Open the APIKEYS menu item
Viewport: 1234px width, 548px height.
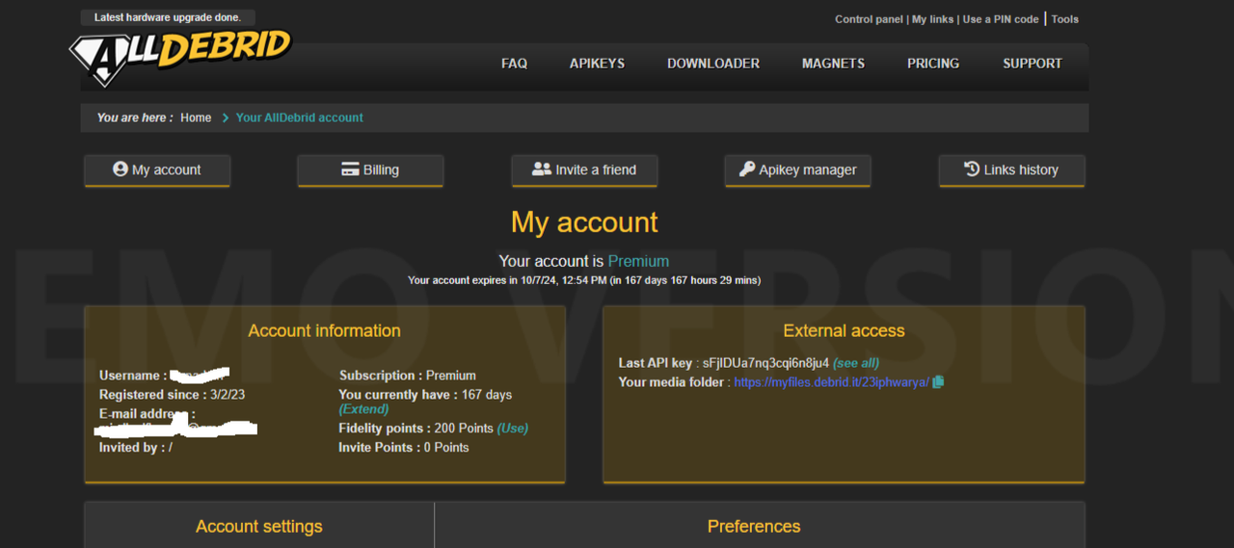pos(597,64)
